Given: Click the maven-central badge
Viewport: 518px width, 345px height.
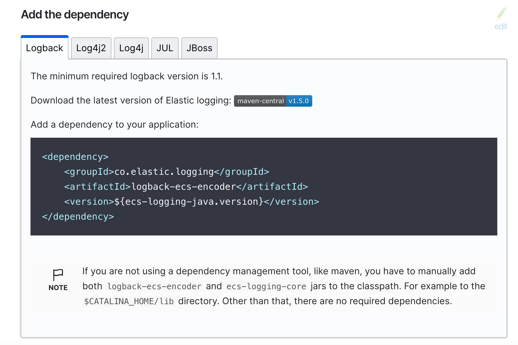Looking at the screenshot, I should click(x=259, y=101).
